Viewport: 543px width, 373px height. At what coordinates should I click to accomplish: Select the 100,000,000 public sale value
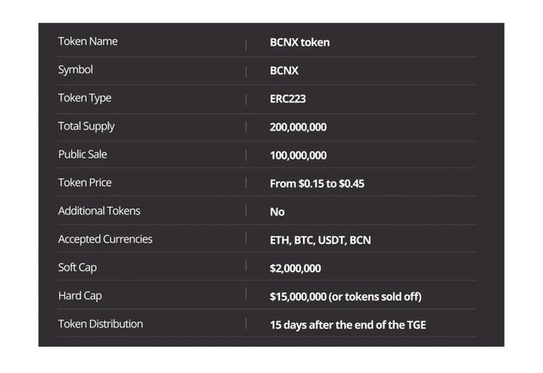coord(298,155)
